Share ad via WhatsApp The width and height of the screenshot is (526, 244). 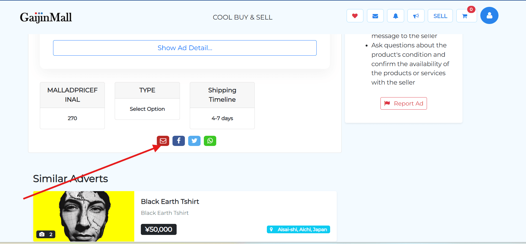tap(210, 141)
